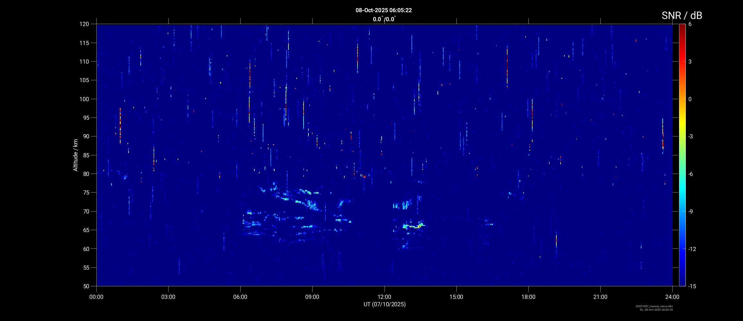Select the 50 km altitude tick label
Image resolution: width=743 pixels, height=321 pixels.
click(85, 286)
